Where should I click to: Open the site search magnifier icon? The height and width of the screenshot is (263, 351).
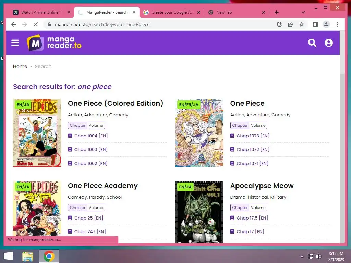click(x=312, y=43)
